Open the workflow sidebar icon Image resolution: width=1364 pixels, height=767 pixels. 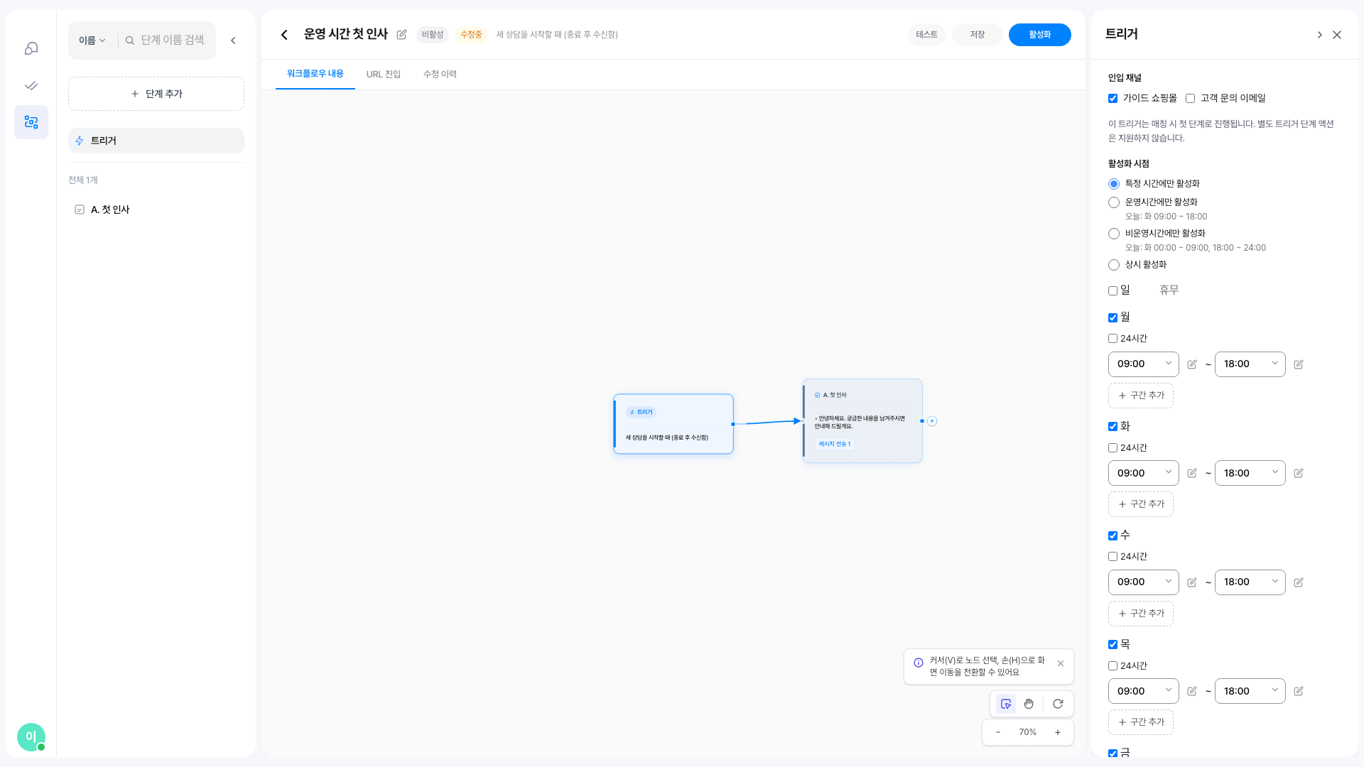31,122
